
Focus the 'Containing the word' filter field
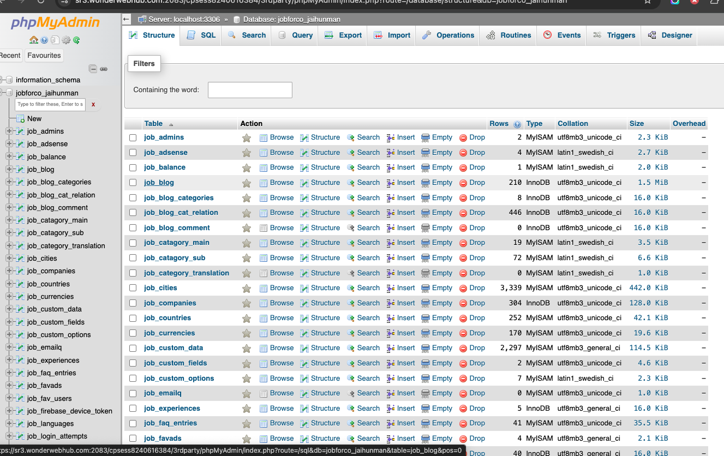coord(250,90)
